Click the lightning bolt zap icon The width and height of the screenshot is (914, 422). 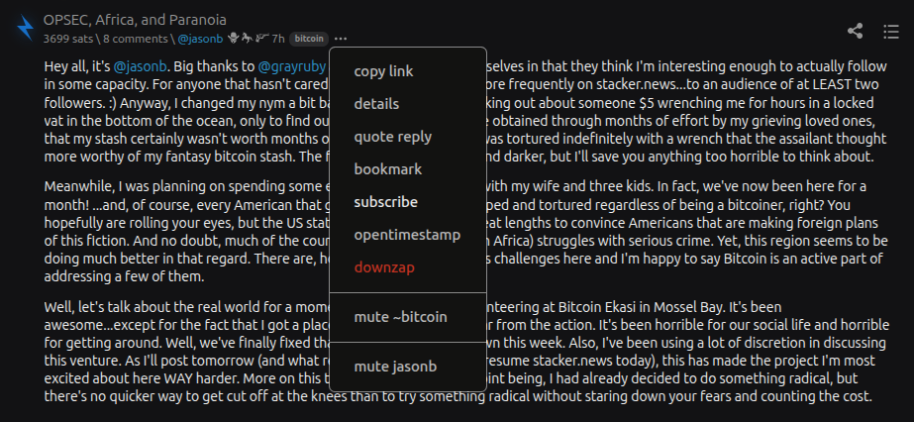(x=24, y=28)
